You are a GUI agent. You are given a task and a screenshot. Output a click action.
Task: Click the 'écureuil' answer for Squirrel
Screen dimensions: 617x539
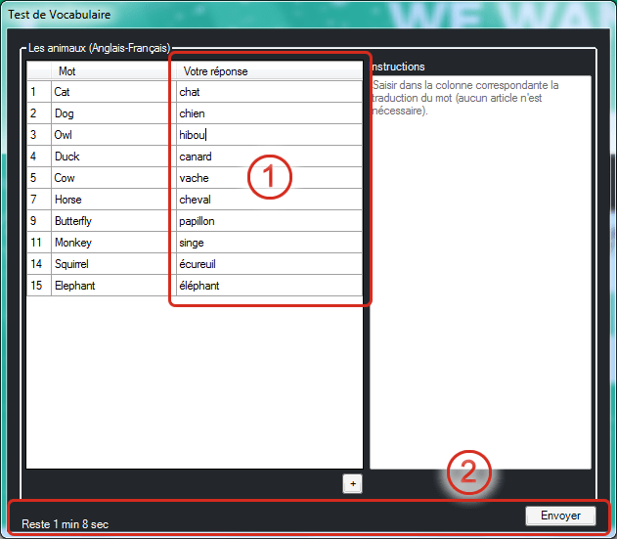click(268, 264)
